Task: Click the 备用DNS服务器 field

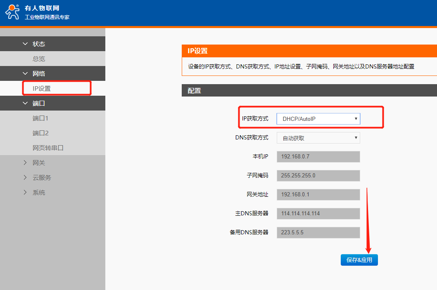Action: pos(318,232)
